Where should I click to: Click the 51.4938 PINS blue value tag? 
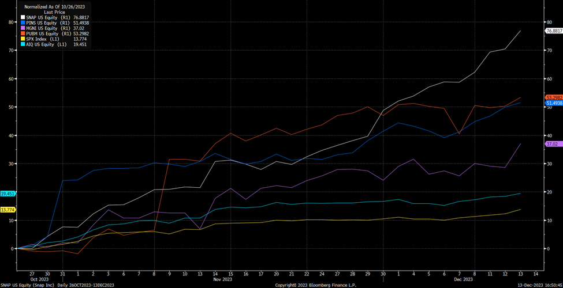(554, 103)
